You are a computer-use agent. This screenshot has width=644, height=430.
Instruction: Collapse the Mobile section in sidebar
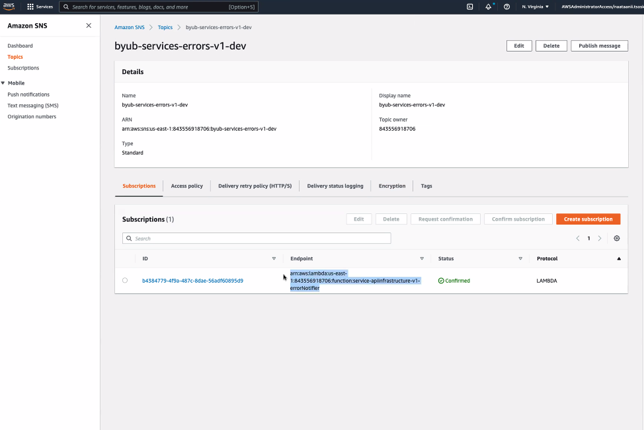tap(3, 83)
